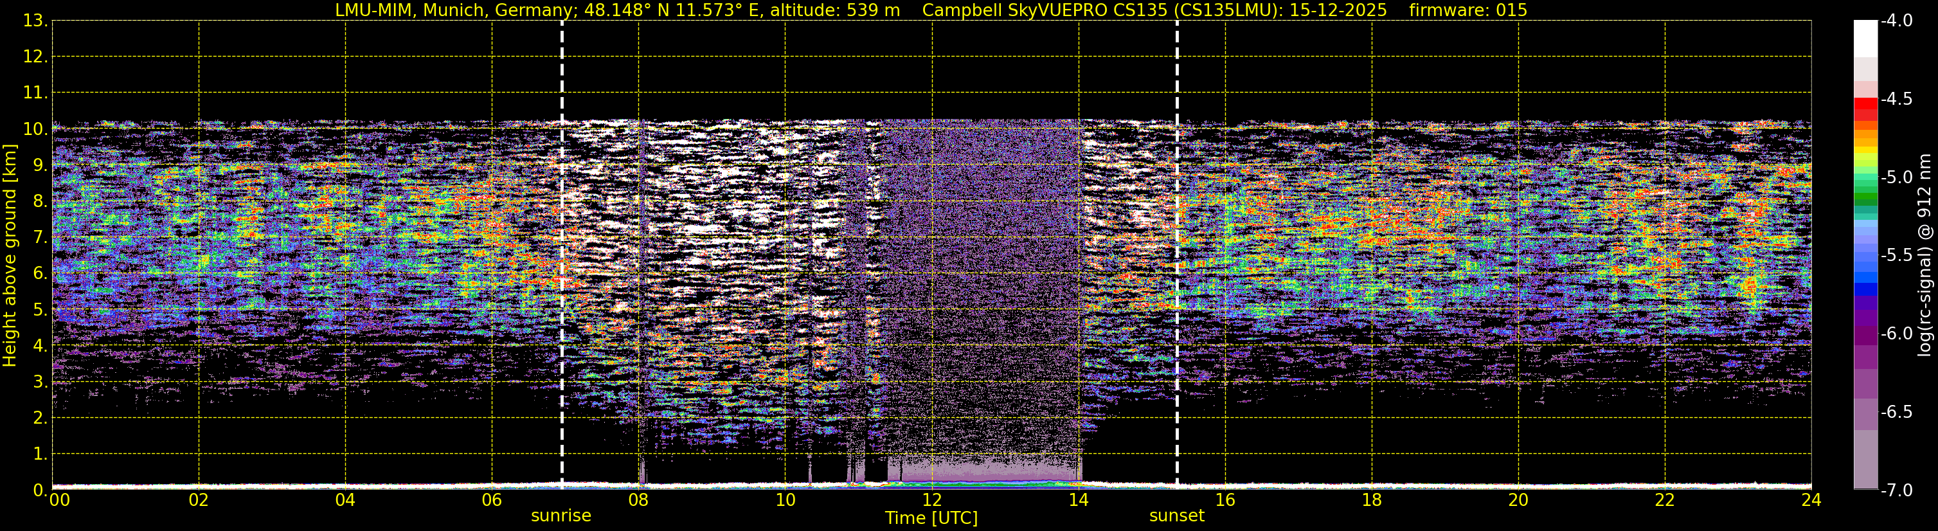
Task: Select the station text 'LMU-MIM, Munich, Germany' in title
Action: tap(455, 10)
